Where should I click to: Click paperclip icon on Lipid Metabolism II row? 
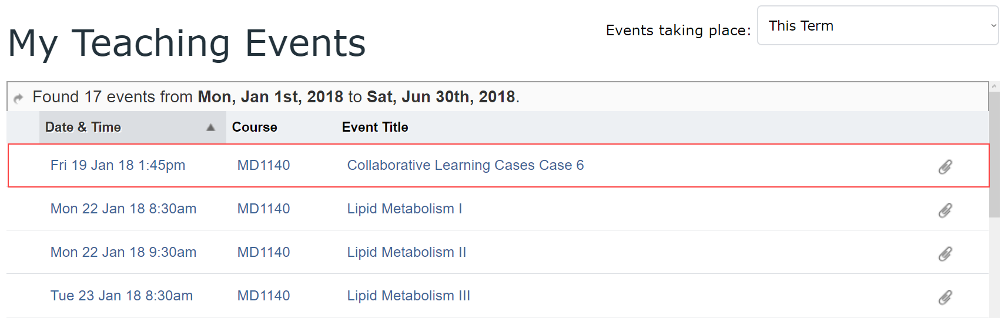coord(945,254)
